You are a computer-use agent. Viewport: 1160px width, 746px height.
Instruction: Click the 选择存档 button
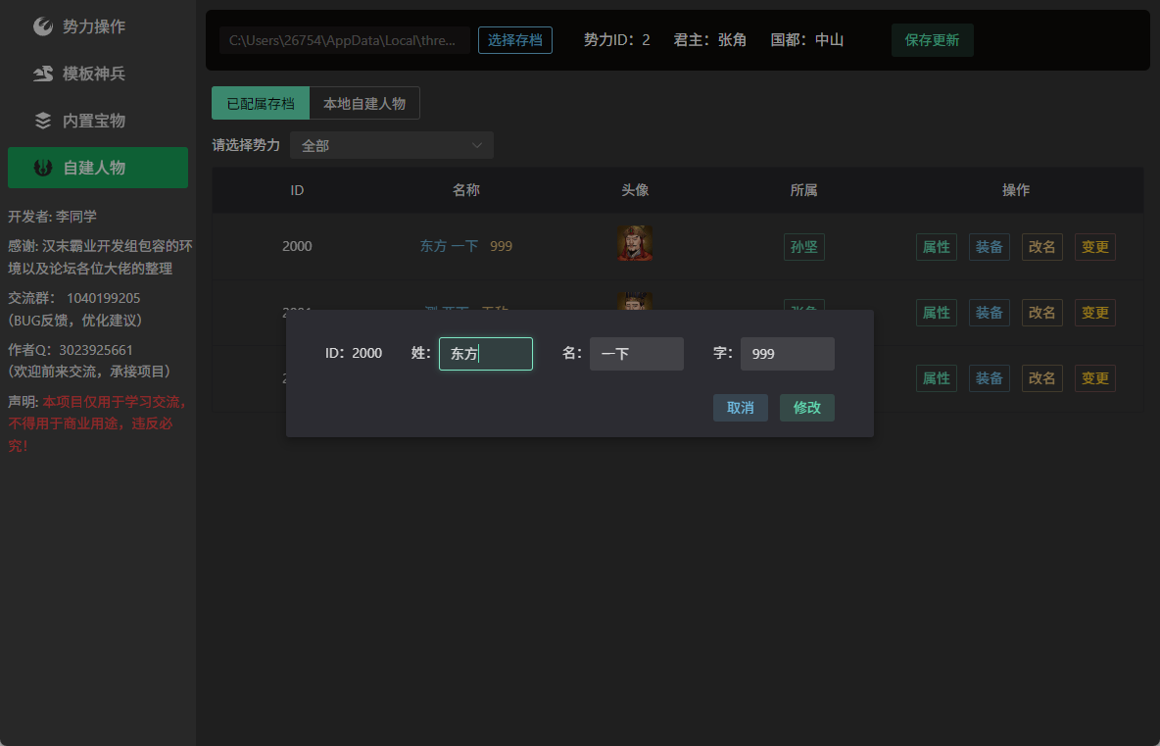tap(515, 40)
